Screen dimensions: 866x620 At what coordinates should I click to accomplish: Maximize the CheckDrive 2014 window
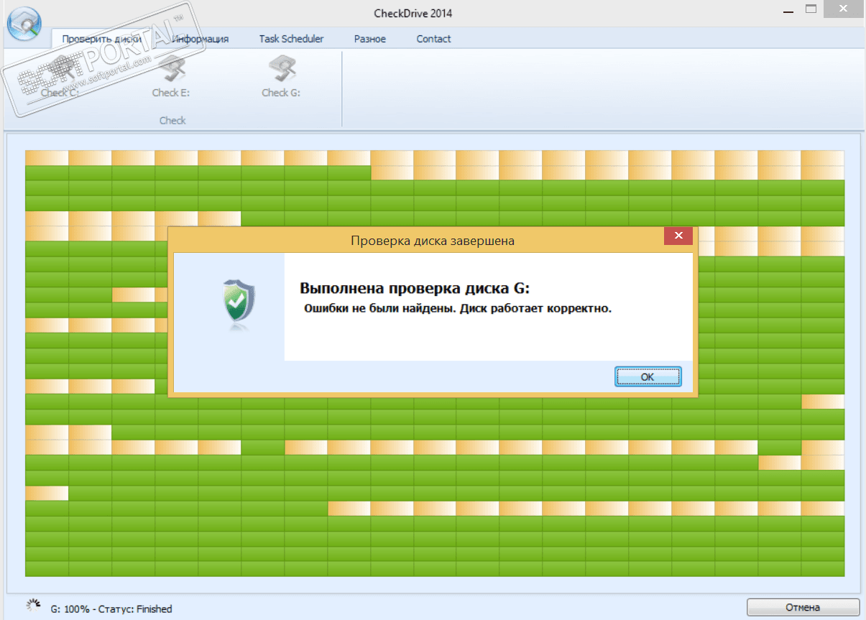pyautogui.click(x=811, y=9)
